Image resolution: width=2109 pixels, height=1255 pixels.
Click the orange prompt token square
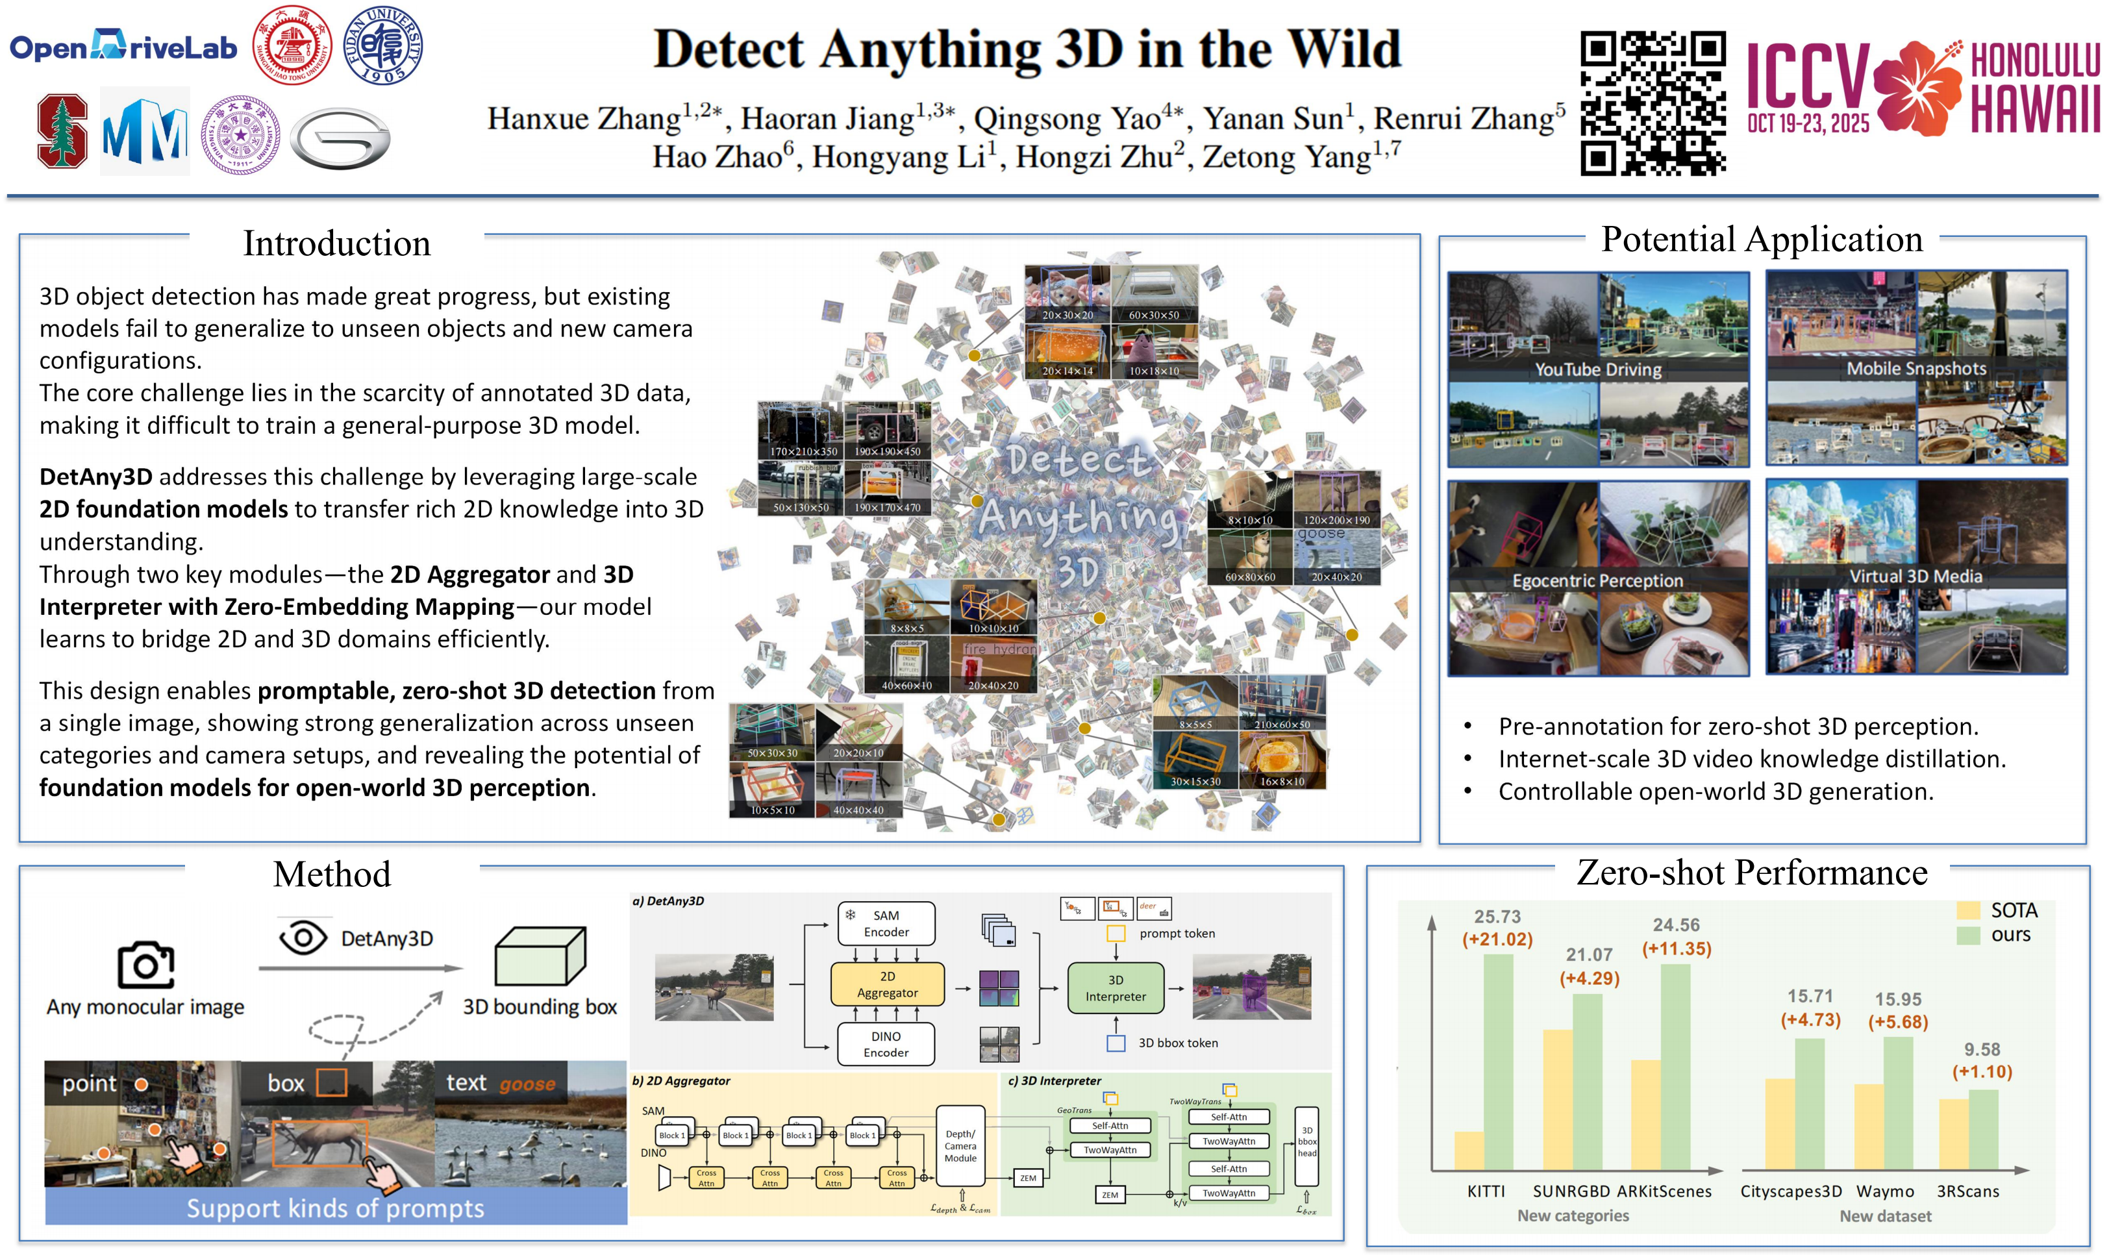click(1116, 934)
